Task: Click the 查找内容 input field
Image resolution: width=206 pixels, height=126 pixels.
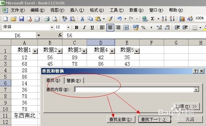Action: [134, 90]
